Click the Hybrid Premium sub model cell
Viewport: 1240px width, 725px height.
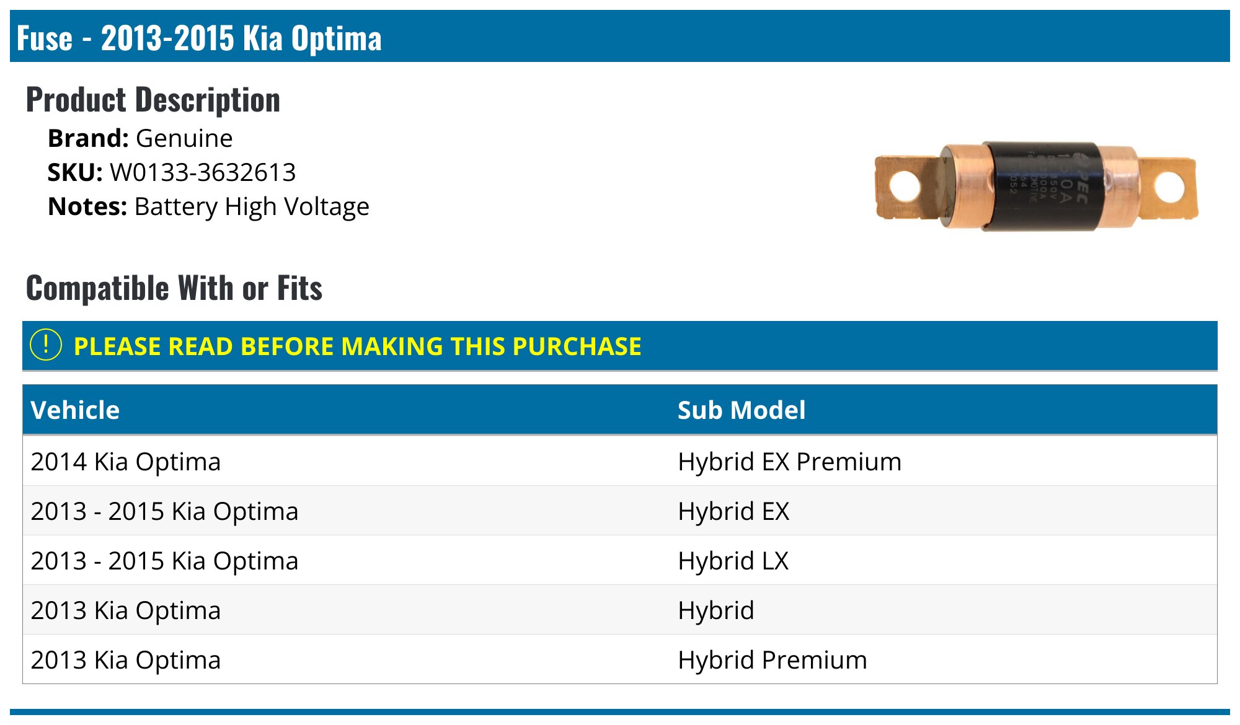773,660
